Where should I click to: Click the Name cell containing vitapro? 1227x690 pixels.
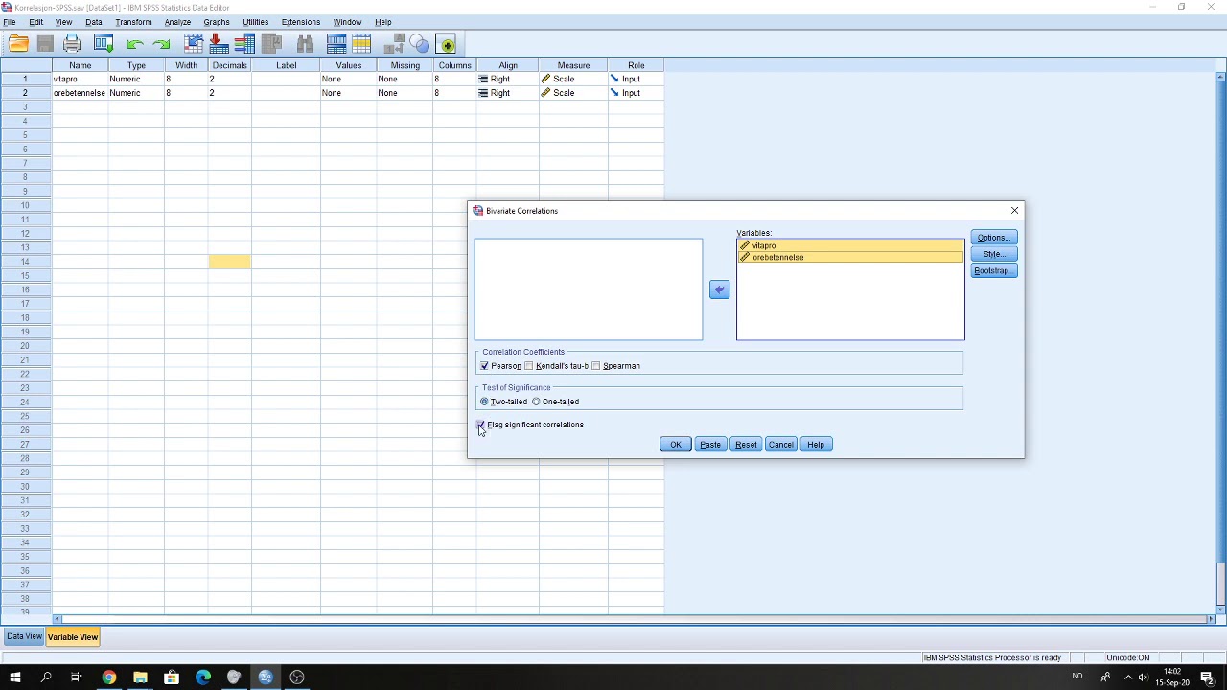pyautogui.click(x=80, y=79)
